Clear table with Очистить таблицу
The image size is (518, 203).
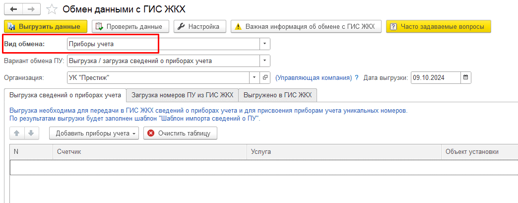180,133
